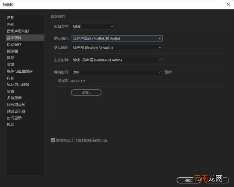Screen dimensions: 234x187
Task: Expand the 主控时钟 dropdown
Action: (117, 60)
